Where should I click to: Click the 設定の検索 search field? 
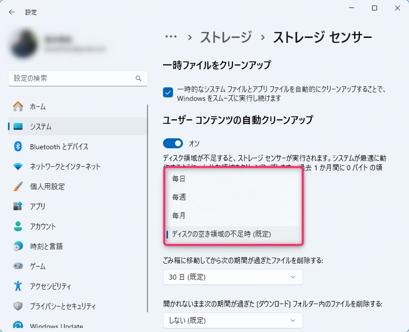pyautogui.click(x=72, y=78)
